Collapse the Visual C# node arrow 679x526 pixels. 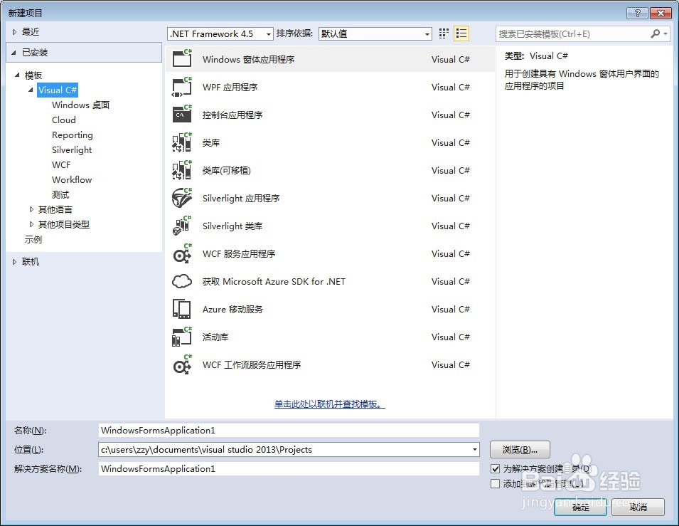coord(31,90)
